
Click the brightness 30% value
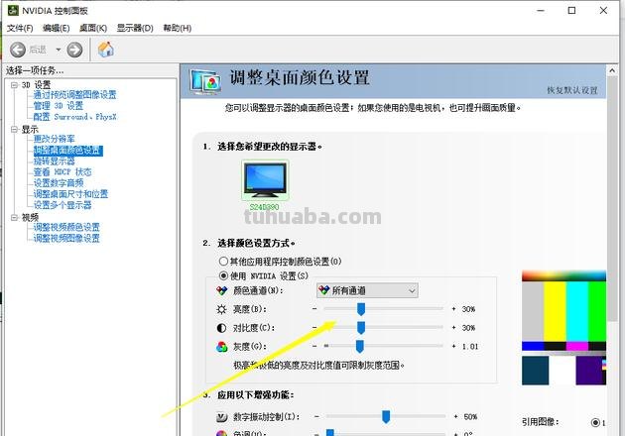468,309
